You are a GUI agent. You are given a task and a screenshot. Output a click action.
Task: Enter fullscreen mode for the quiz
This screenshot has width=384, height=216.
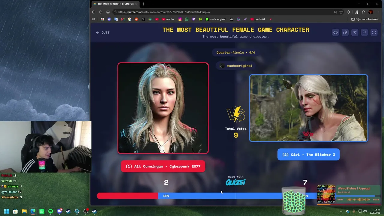374,32
